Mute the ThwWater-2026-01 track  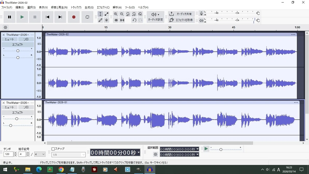[x=10, y=107]
